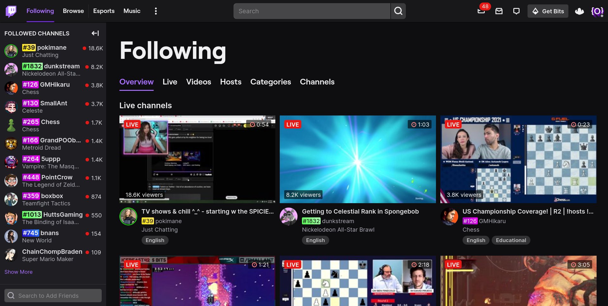Click "New World" text under bnans
608x306 pixels.
(37, 240)
